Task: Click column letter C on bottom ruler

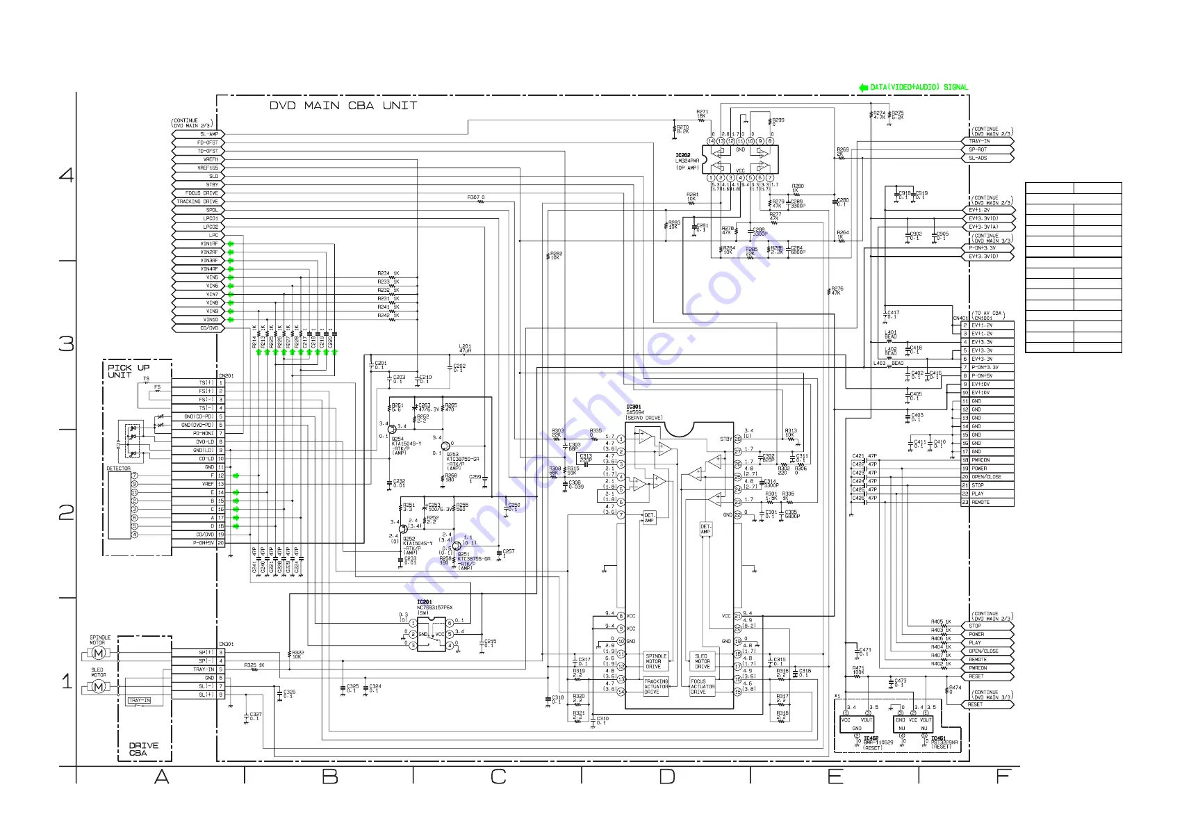Action: tap(498, 777)
